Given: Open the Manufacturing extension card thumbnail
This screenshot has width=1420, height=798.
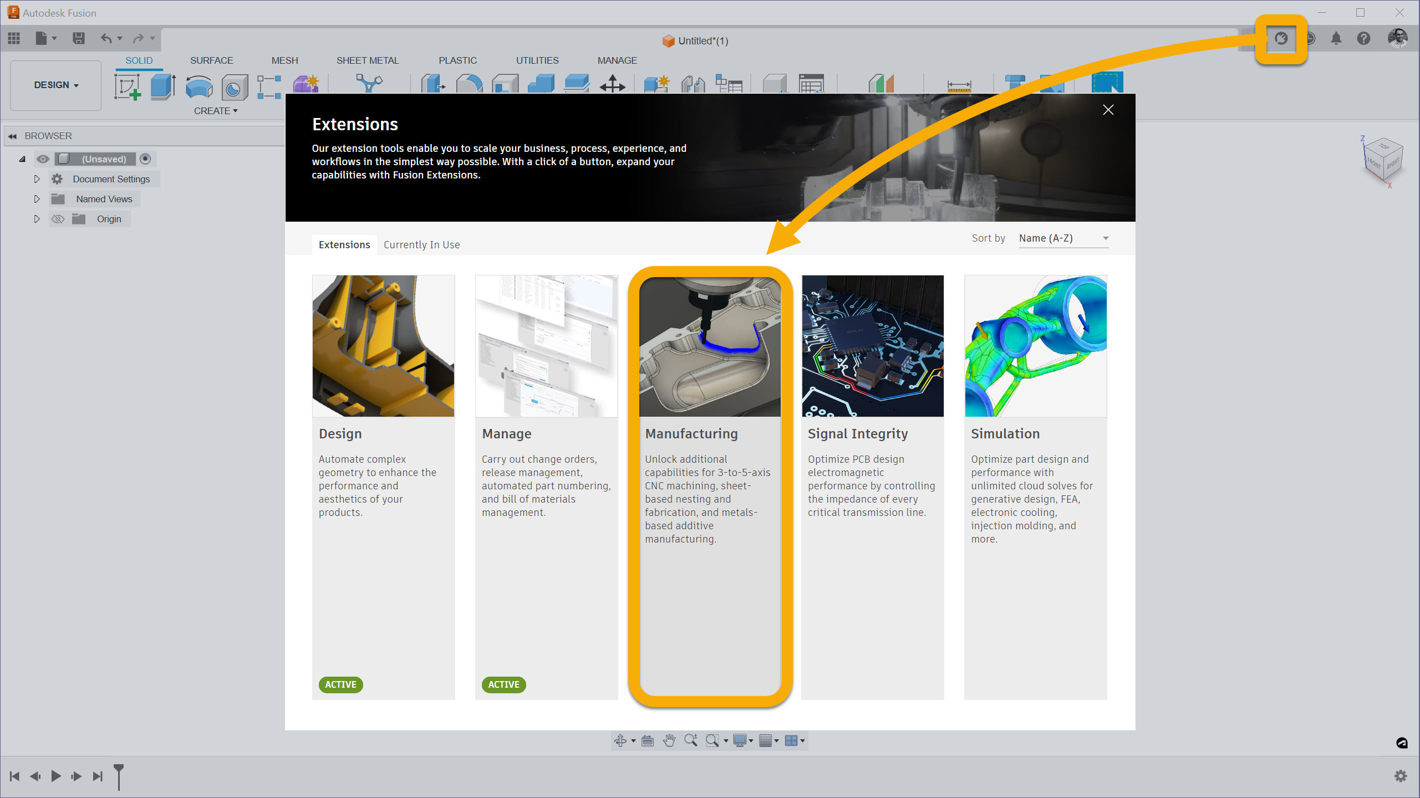Looking at the screenshot, I should (710, 346).
